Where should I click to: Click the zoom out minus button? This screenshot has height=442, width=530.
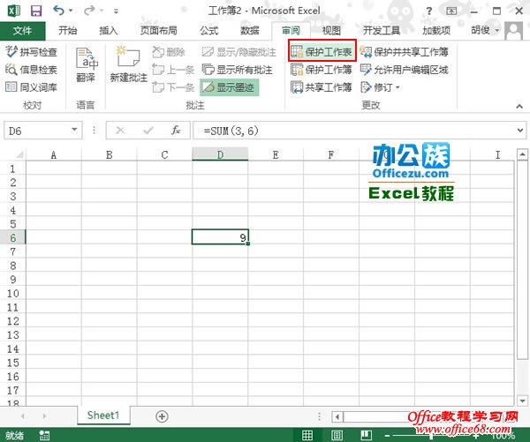pos(388,435)
